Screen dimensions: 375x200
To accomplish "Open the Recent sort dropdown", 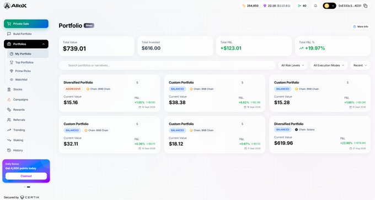I will (360, 65).
